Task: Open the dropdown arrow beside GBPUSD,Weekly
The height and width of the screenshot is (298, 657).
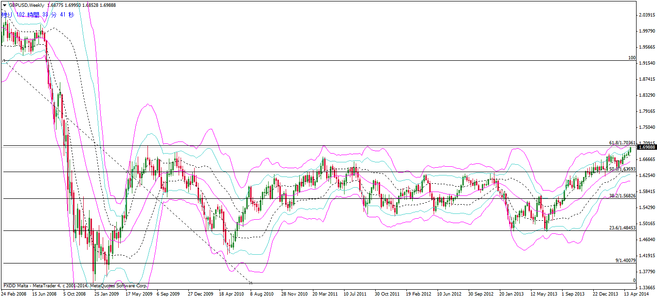Action: [4, 5]
